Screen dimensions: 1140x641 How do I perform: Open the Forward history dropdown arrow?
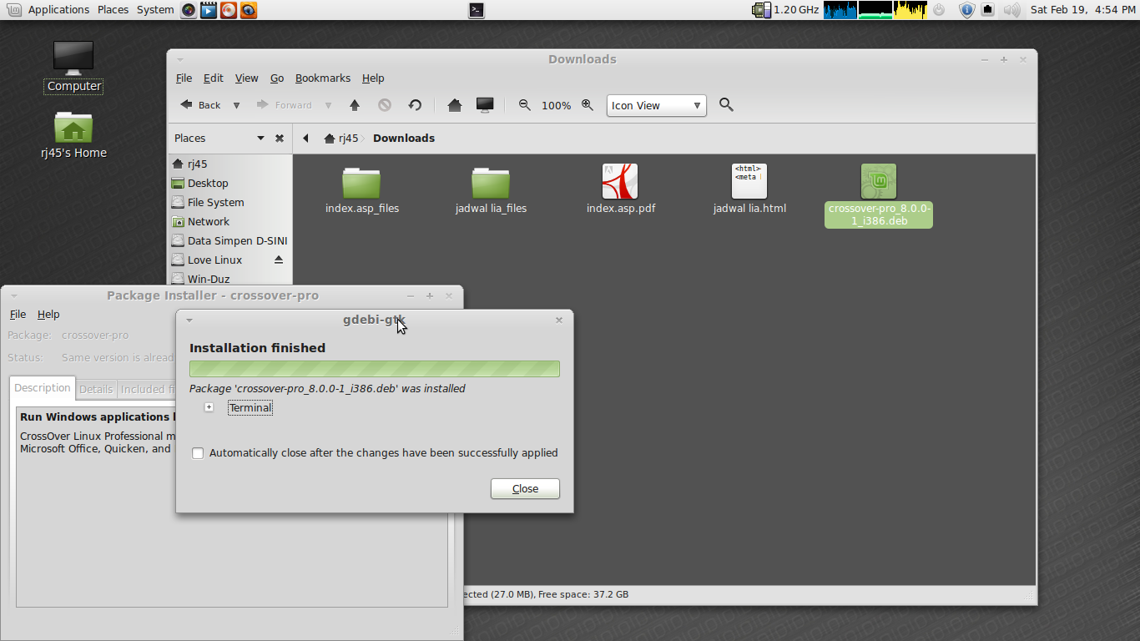(x=328, y=105)
